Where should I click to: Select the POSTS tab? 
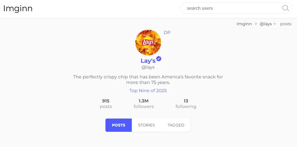pos(119,125)
